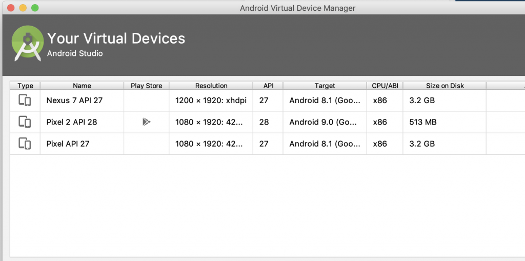Click the Nexus 7 device type icon
Image resolution: width=525 pixels, height=261 pixels.
25,101
